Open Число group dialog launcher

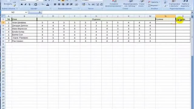[102, 8]
